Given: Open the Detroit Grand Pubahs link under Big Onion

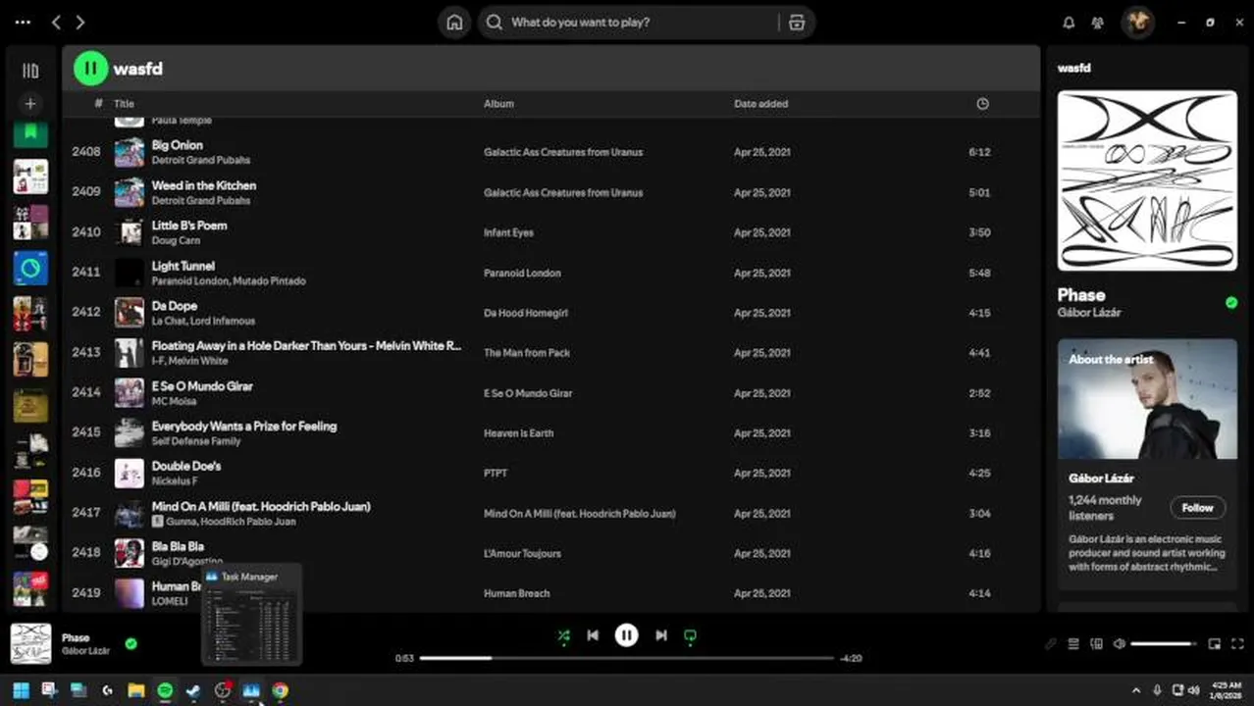Looking at the screenshot, I should [200, 160].
